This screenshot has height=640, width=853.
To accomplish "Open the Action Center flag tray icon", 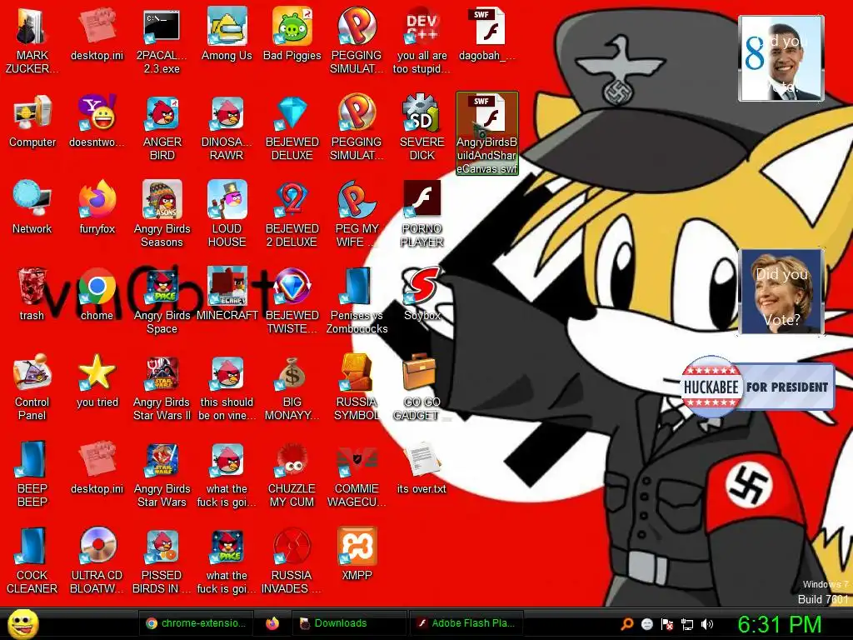I will click(x=667, y=624).
